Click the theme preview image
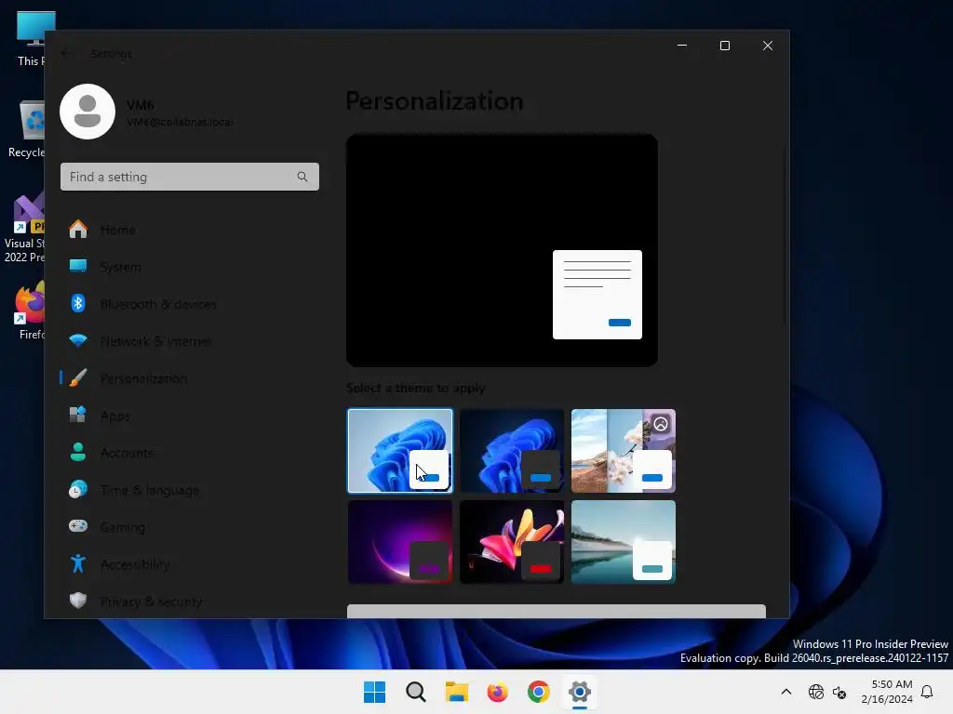Image resolution: width=953 pixels, height=714 pixels. tap(502, 250)
